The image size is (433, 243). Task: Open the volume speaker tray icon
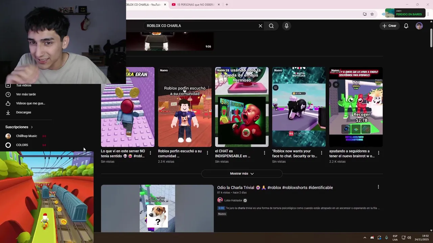click(409, 238)
